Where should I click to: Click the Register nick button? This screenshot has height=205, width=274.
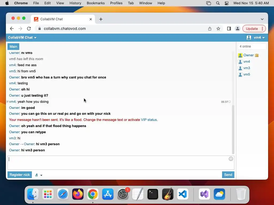pyautogui.click(x=20, y=175)
